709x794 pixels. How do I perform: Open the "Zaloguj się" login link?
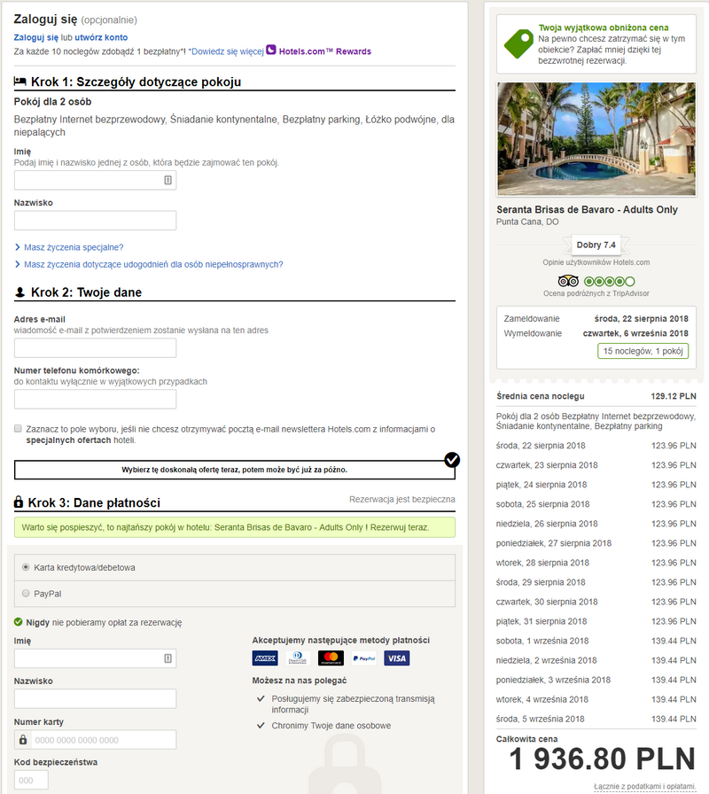pos(36,38)
